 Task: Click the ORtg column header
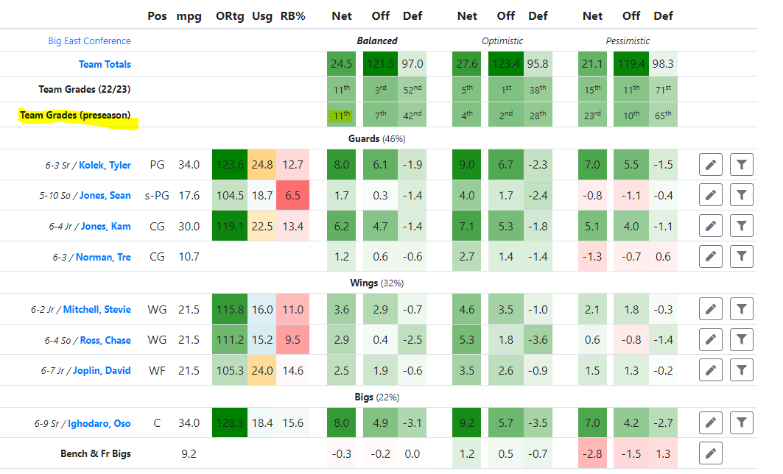pyautogui.click(x=231, y=15)
